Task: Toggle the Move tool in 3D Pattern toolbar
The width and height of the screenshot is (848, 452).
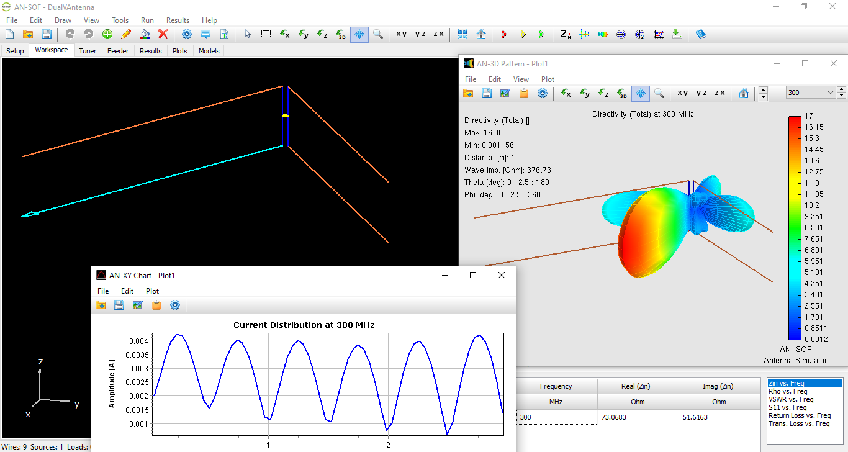Action: coord(641,93)
